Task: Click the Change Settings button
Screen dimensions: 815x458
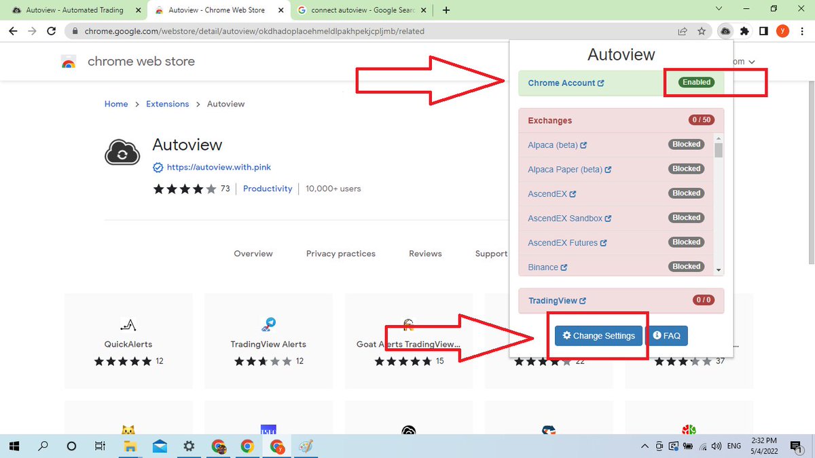Action: click(x=598, y=336)
